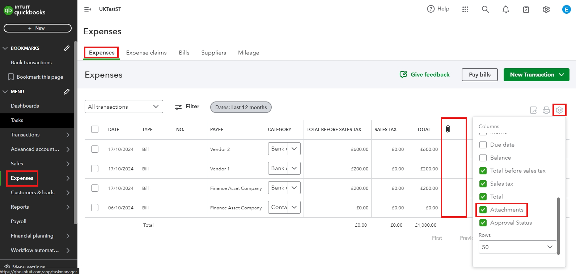This screenshot has height=274, width=576.
Task: Edit Bookmarks with pencil icon
Action: (x=67, y=48)
